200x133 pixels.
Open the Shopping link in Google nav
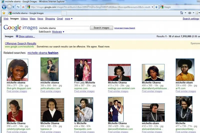click(x=50, y=18)
